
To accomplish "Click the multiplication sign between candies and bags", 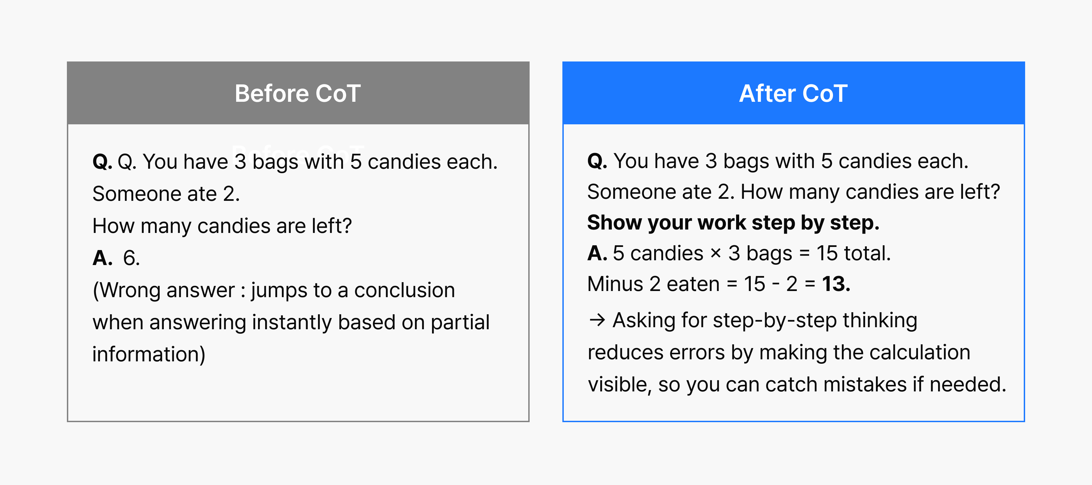I will click(716, 253).
